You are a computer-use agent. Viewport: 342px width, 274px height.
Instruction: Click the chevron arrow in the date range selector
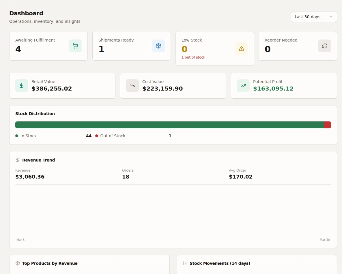pyautogui.click(x=331, y=17)
